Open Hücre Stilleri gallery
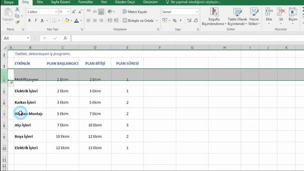The height and width of the screenshot is (171, 304). click(254, 17)
